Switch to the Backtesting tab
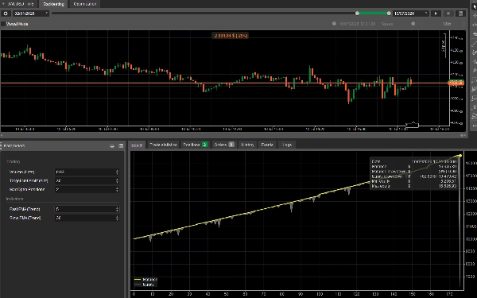477x298 pixels. point(53,4)
